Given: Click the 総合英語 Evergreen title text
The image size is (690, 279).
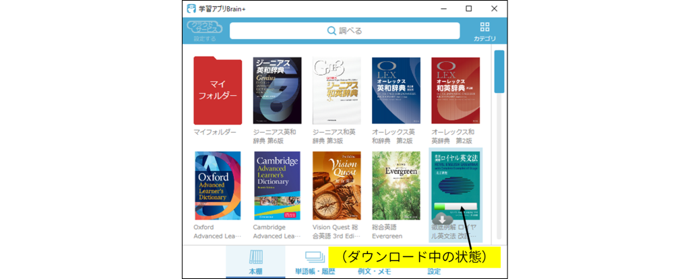Looking at the screenshot, I should point(387,231).
